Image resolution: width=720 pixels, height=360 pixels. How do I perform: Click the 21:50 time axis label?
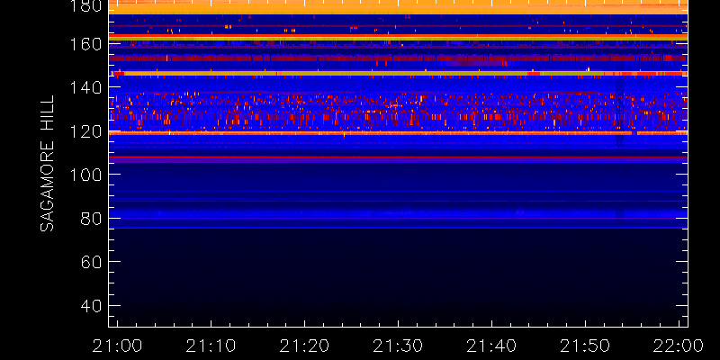click(586, 346)
